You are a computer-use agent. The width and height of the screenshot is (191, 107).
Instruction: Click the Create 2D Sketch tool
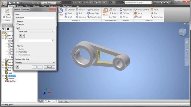coord(7,13)
